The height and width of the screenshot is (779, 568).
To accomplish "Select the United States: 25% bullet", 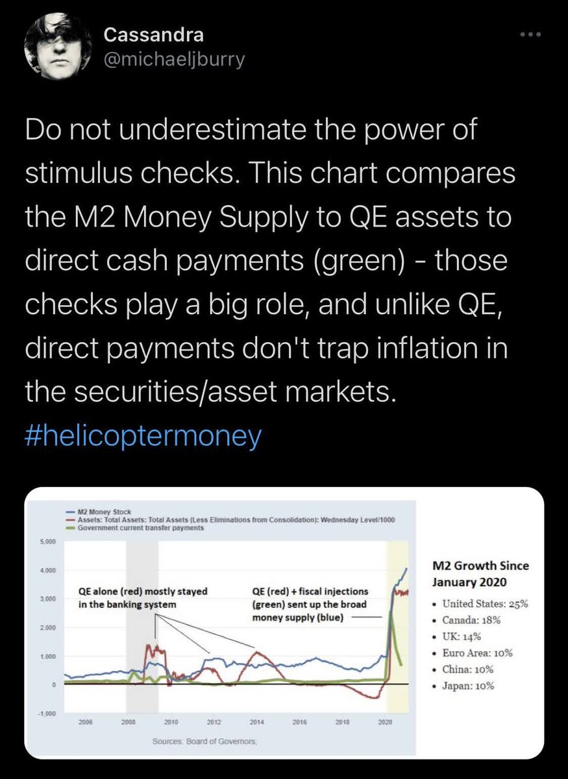I will (481, 603).
